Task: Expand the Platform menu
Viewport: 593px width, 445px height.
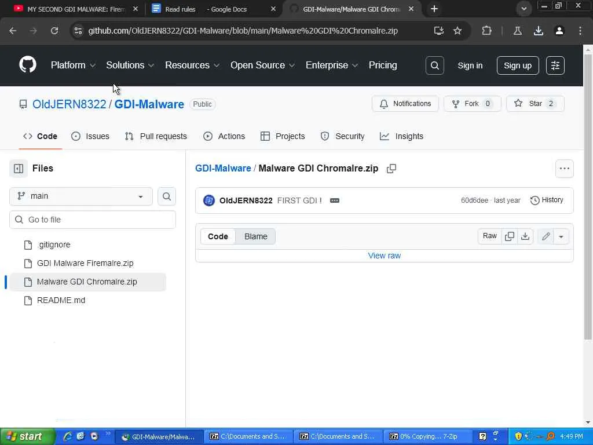Action: (73, 65)
